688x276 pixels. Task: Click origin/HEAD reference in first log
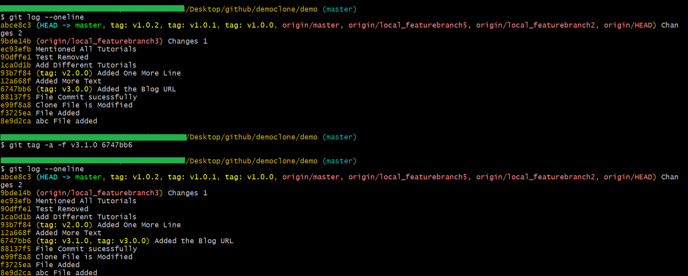(628, 25)
